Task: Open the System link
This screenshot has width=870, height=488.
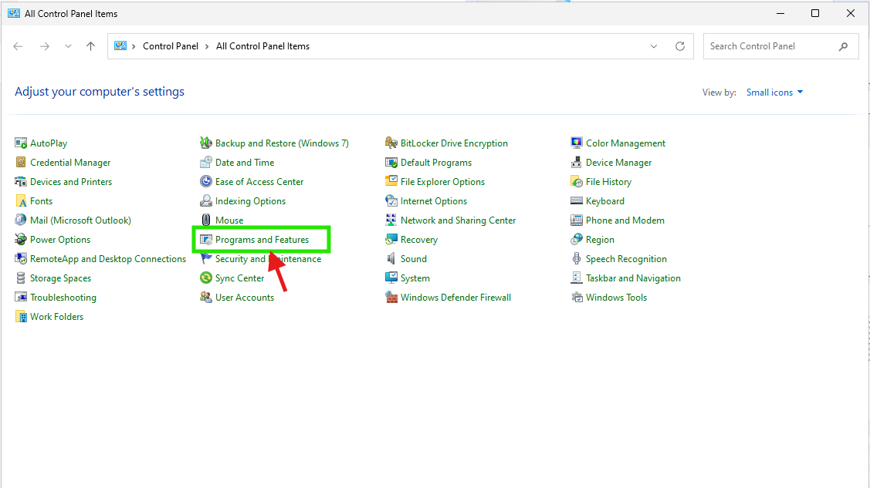Action: point(415,278)
